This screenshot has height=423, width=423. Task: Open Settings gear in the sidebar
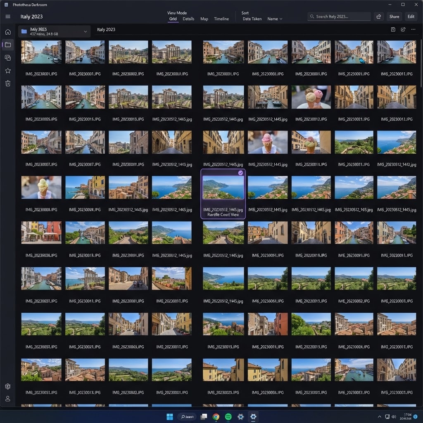(x=8, y=386)
